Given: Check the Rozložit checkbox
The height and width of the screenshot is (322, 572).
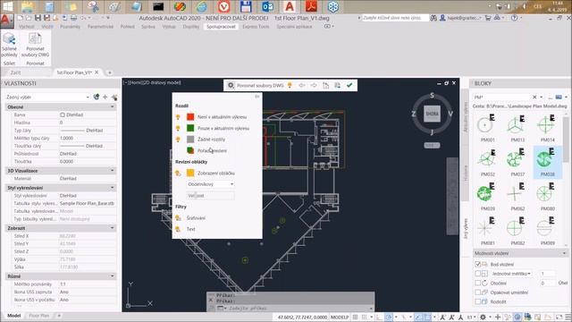Looking at the screenshot, I should point(478,302).
